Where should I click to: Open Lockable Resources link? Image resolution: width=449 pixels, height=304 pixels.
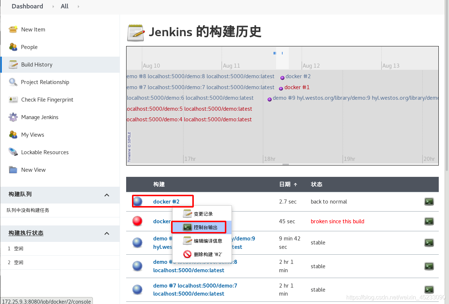45,152
